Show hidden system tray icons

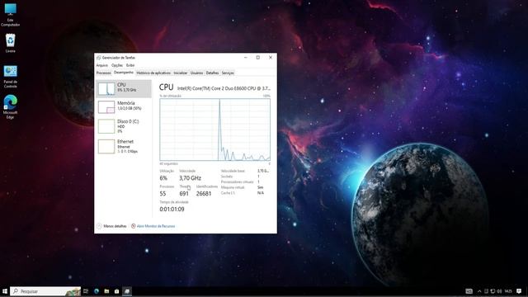click(479, 291)
